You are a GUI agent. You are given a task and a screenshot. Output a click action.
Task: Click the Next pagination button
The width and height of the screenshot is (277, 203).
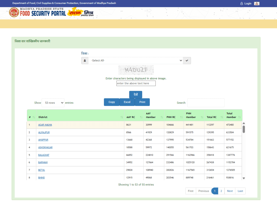230,191
